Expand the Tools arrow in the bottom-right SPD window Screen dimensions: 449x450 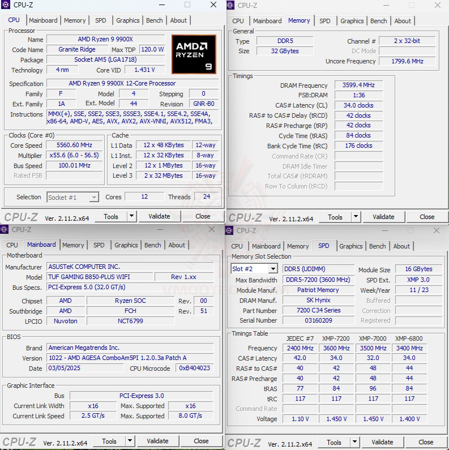coord(355,442)
